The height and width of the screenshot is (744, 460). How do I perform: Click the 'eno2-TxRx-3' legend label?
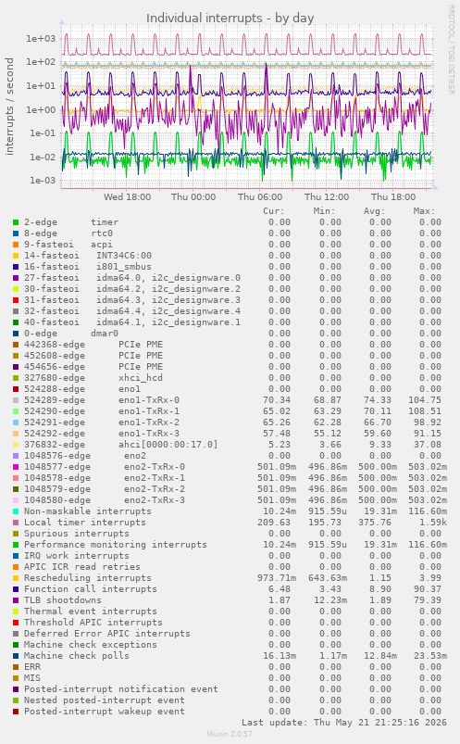pos(155,500)
